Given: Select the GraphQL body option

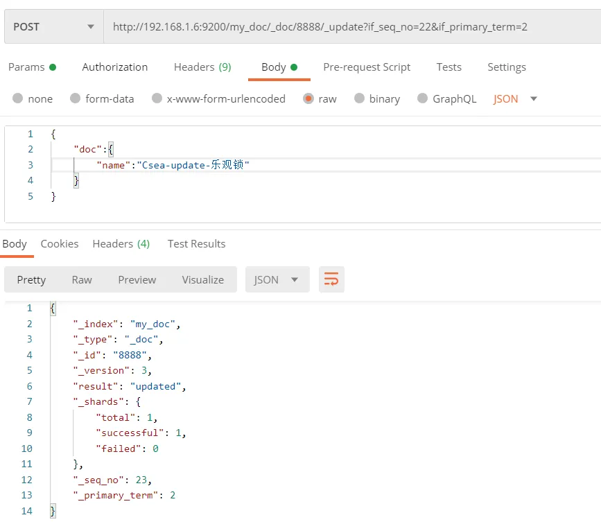Looking at the screenshot, I should point(423,98).
